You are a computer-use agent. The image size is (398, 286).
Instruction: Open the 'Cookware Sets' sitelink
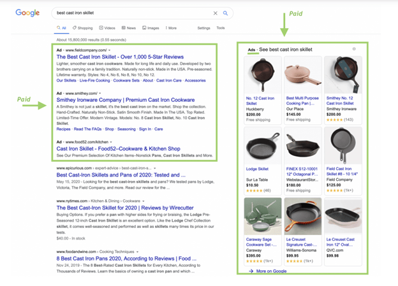(126, 80)
